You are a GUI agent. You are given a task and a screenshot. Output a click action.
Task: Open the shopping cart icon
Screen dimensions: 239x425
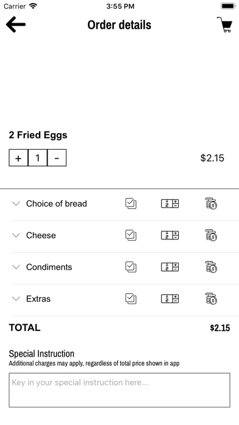tap(224, 24)
